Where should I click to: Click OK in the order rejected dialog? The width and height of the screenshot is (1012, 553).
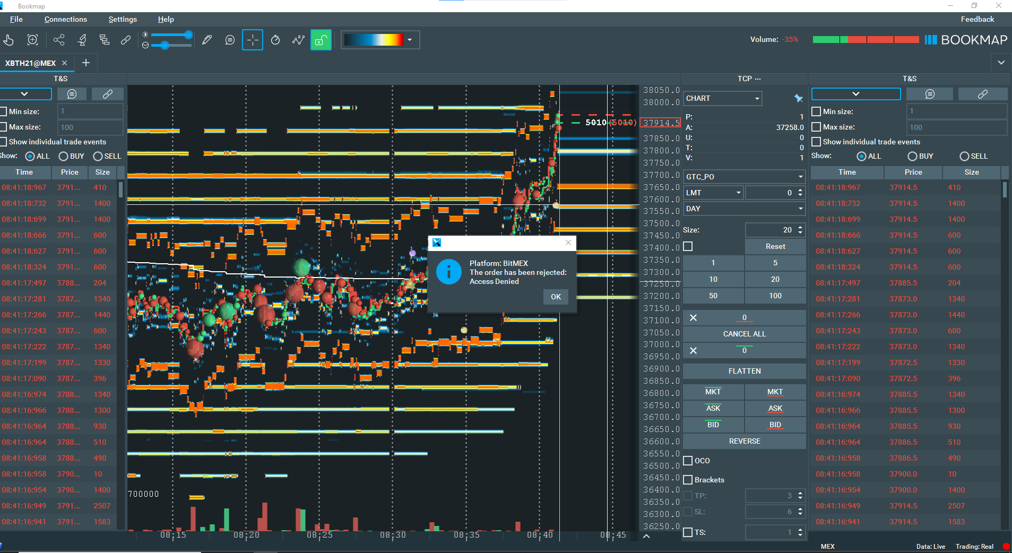click(x=556, y=297)
